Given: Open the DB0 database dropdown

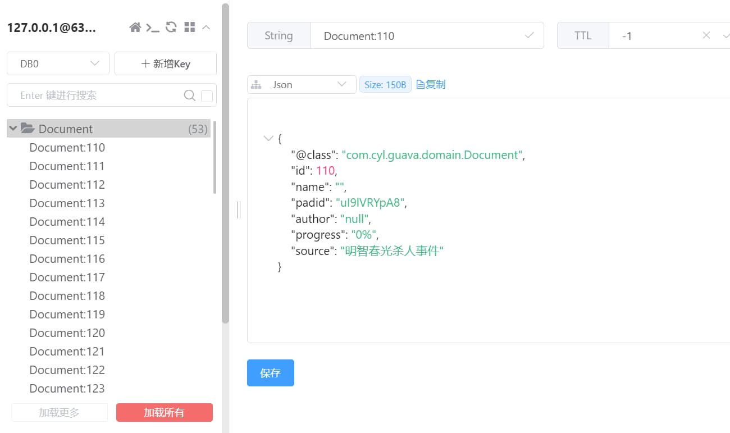Looking at the screenshot, I should point(58,63).
